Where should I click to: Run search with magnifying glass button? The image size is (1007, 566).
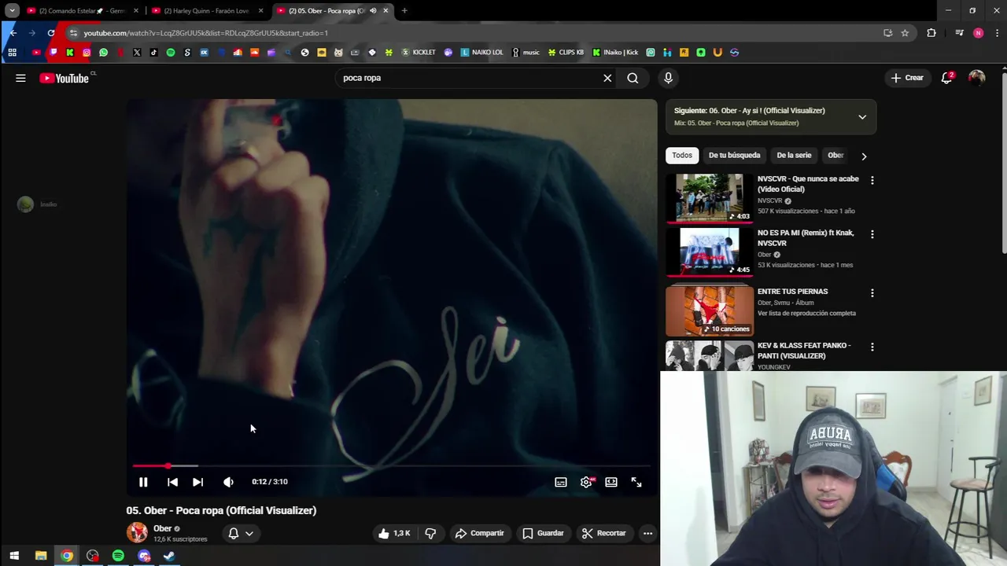(633, 78)
